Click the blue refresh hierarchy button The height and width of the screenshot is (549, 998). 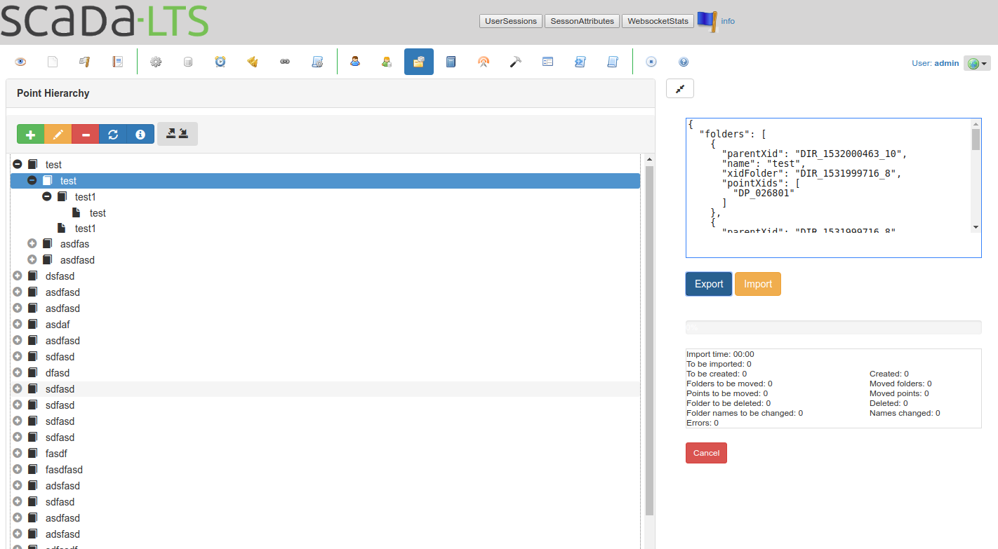pos(113,134)
